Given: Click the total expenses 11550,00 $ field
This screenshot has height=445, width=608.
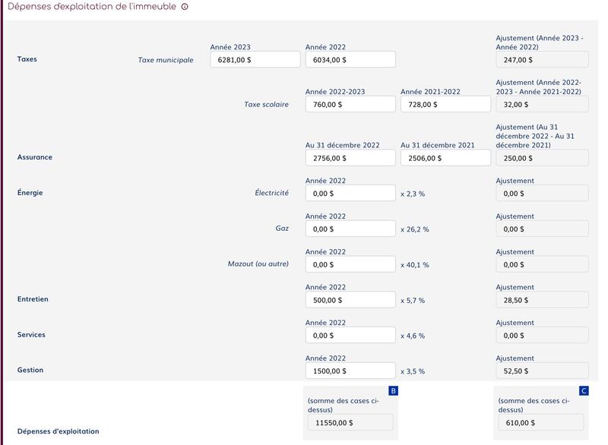Looking at the screenshot, I should (350, 422).
